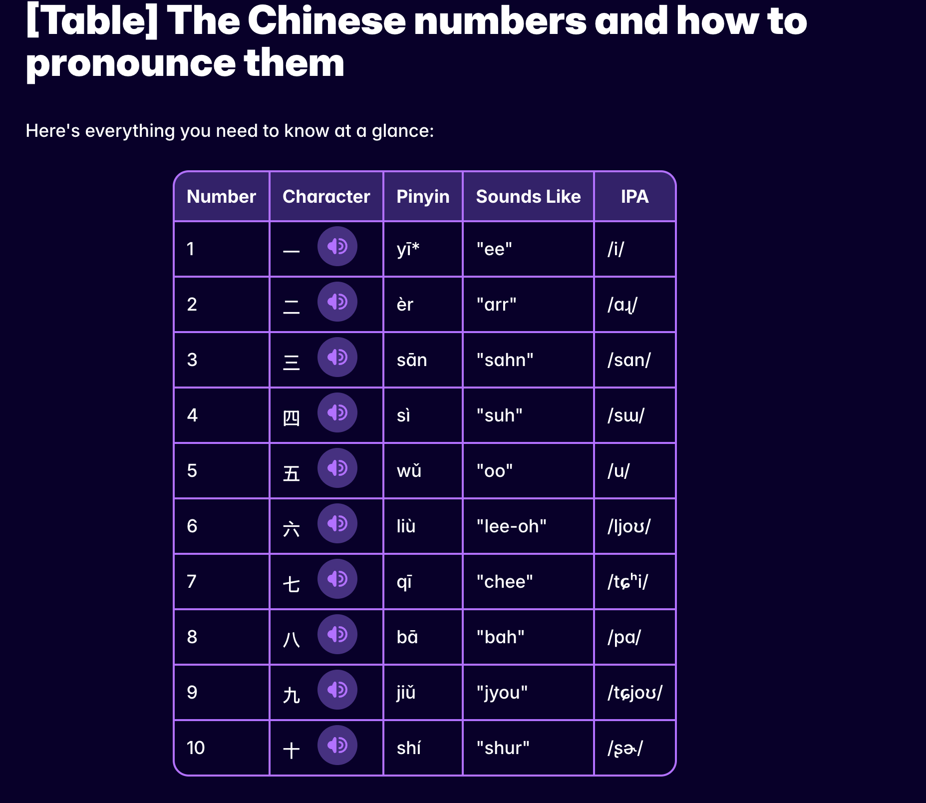Viewport: 926px width, 803px height.
Task: Click the Sounds Like column header
Action: click(x=528, y=197)
